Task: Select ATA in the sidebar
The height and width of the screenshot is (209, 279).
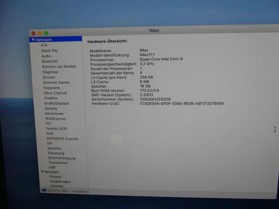Action: (44, 45)
